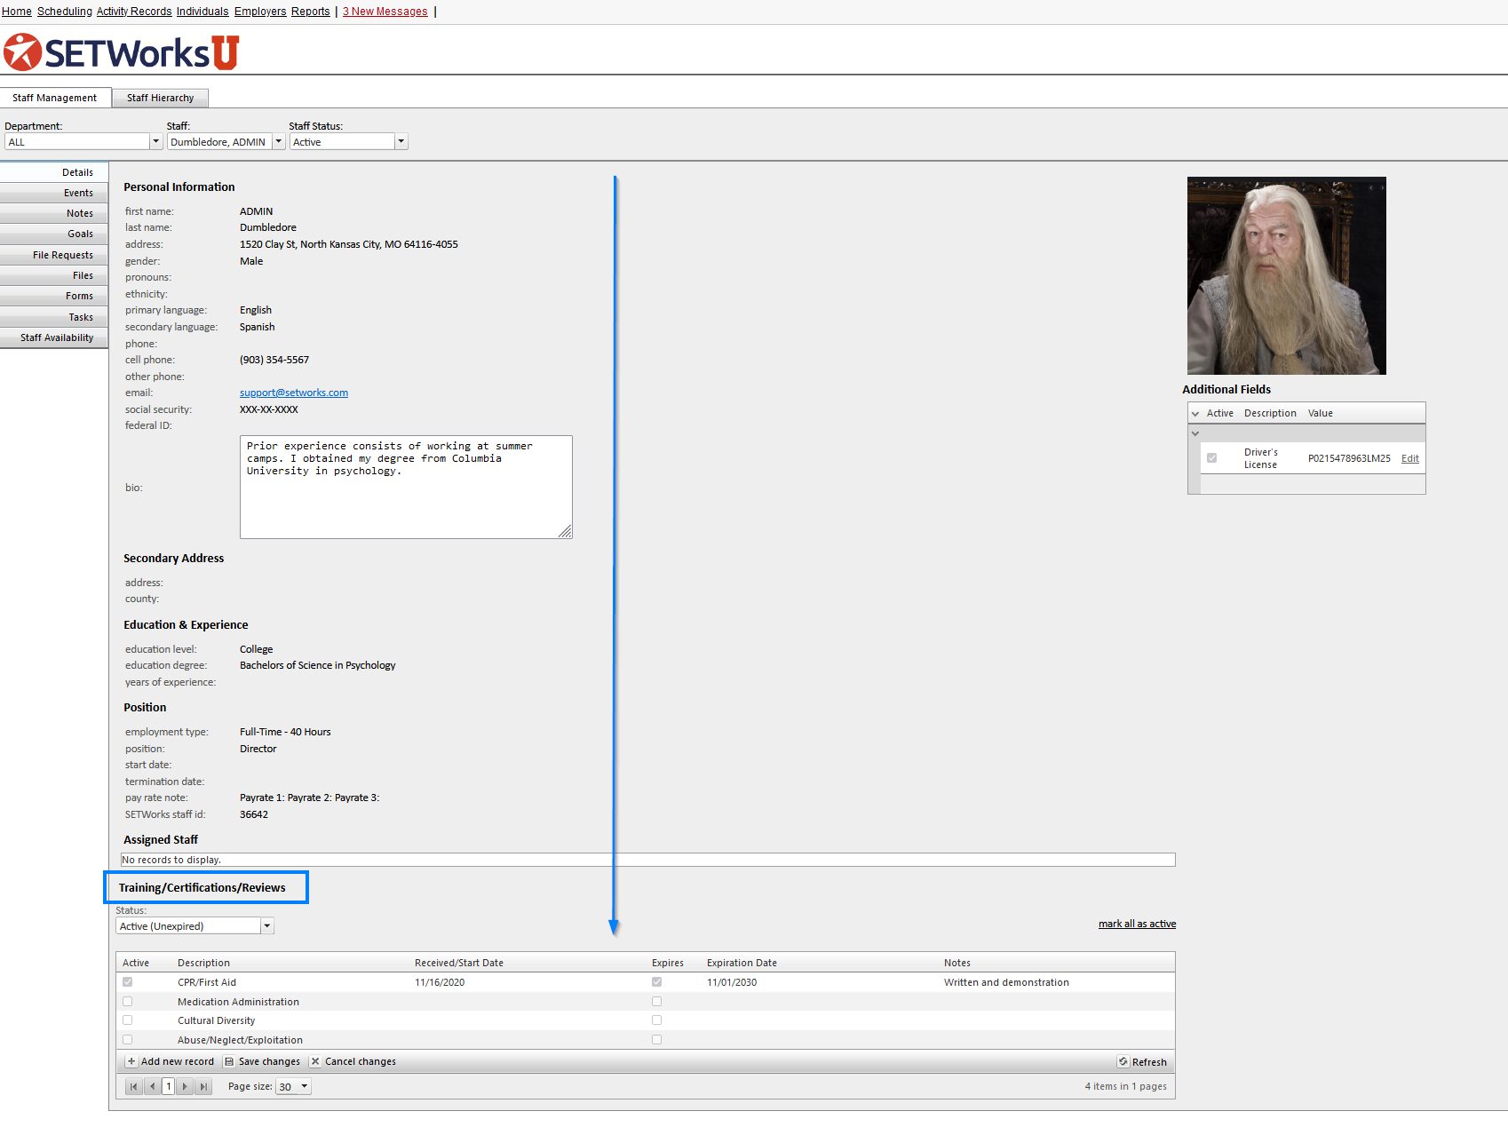The height and width of the screenshot is (1127, 1508).
Task: Toggle Active checkbox for Medication Administration
Action: pos(128,1002)
